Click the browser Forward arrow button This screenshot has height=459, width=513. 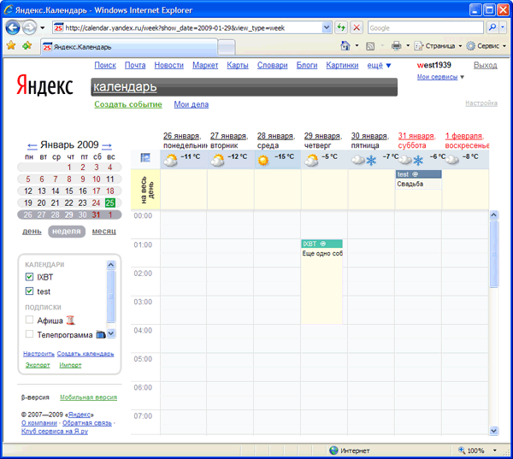tap(30, 28)
